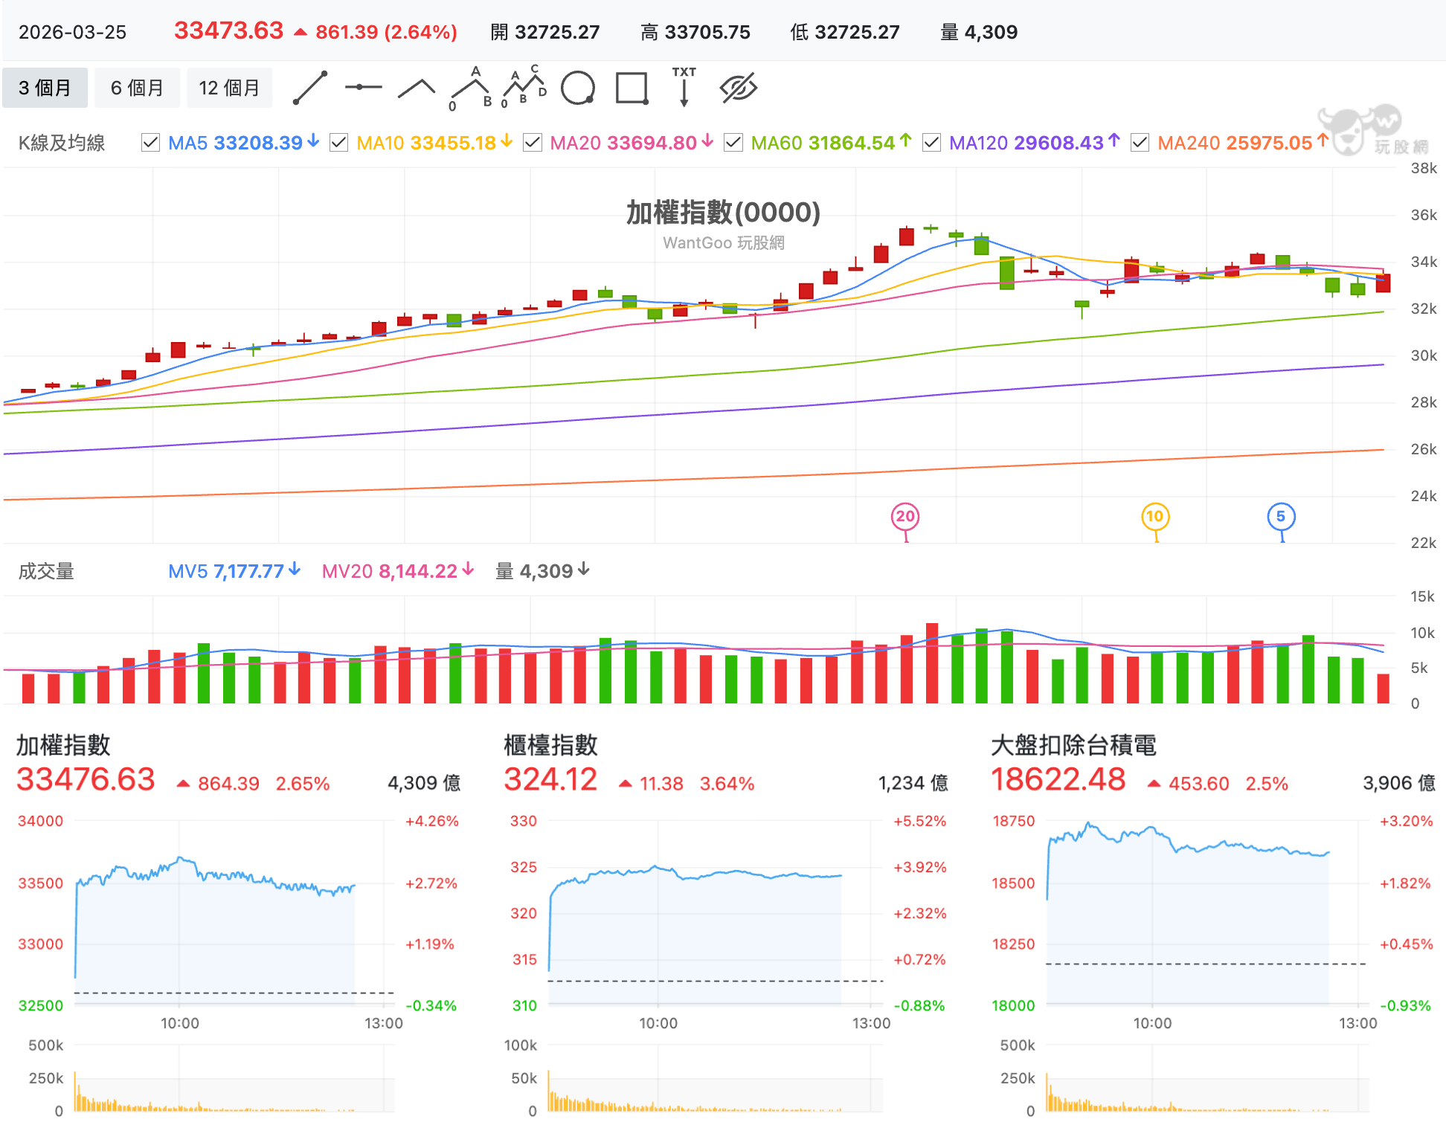Open the 櫃檯指數 index heading
Viewport: 1446px width, 1131px height.
tap(550, 745)
